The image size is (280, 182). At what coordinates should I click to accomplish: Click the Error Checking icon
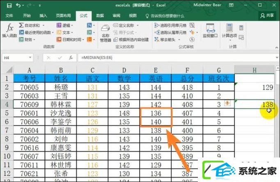[x=192, y=32]
